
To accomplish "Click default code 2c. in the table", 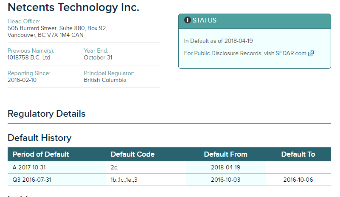I will [115, 167].
